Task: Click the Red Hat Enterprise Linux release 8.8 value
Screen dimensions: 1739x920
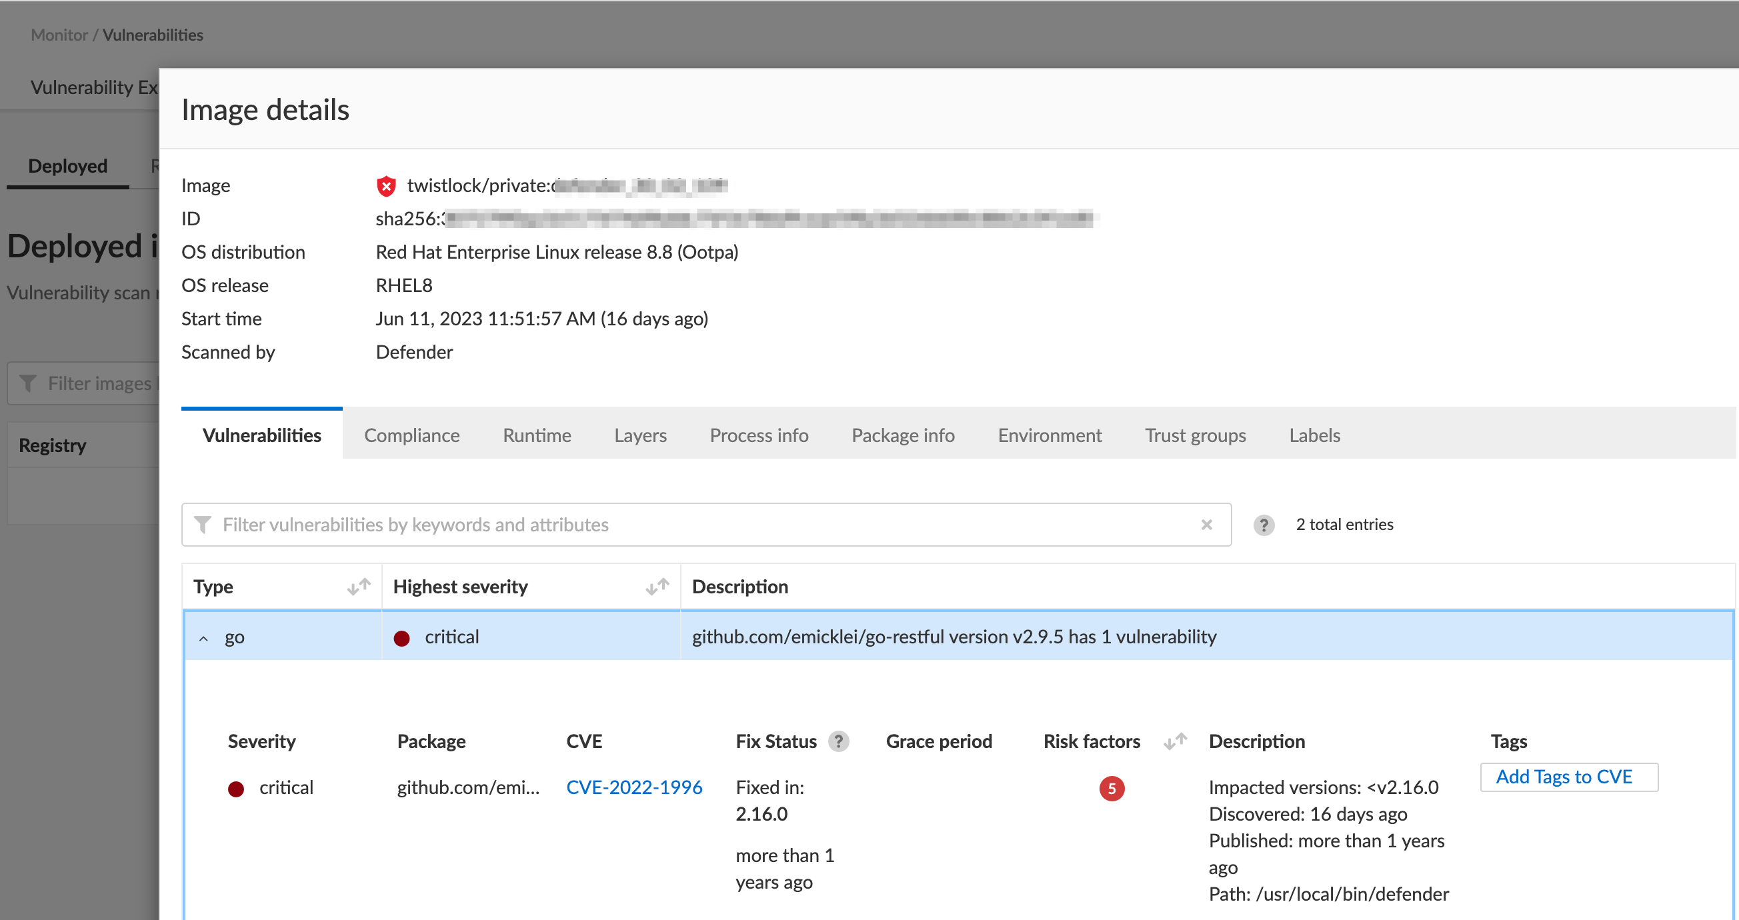Action: [x=557, y=252]
